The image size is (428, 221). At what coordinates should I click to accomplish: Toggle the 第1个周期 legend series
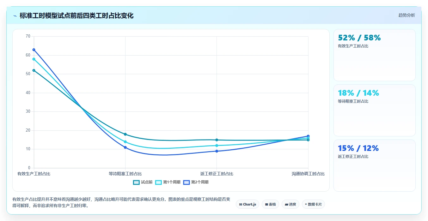click(168, 182)
